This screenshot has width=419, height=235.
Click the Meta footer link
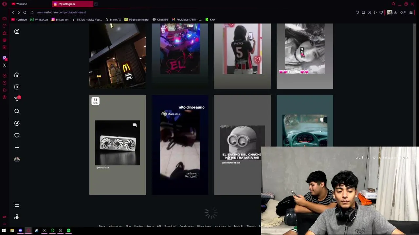pyautogui.click(x=102, y=226)
